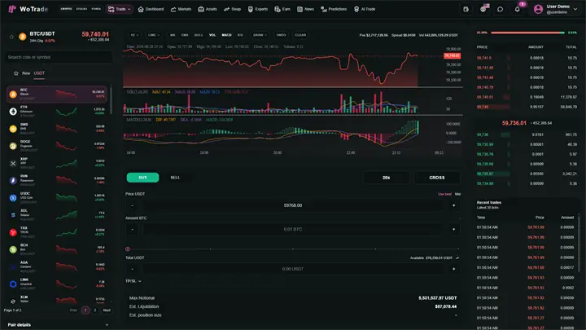Image resolution: width=586 pixels, height=330 pixels.
Task: Click the wallet icon in the header
Action: (466, 9)
